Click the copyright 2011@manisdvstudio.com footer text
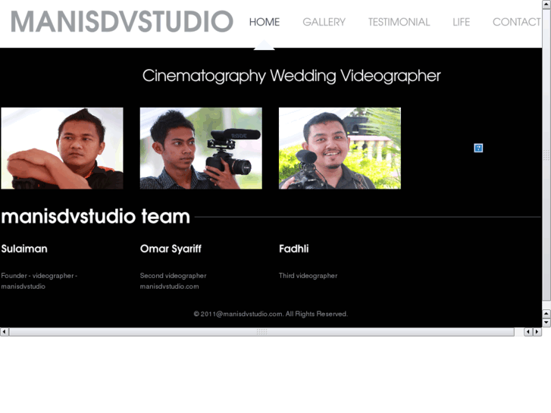This screenshot has width=551, height=413. click(271, 314)
